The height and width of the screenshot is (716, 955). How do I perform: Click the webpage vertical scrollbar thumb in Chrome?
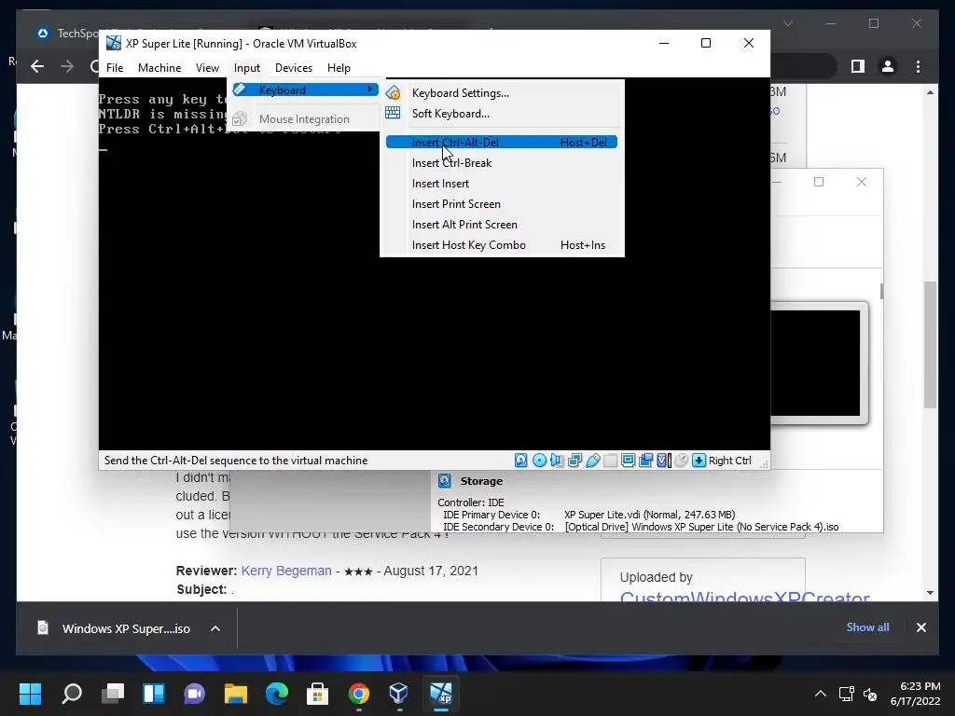point(930,345)
